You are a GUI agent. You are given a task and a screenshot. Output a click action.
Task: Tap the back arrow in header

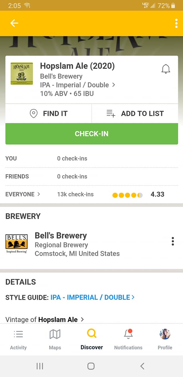[x=14, y=23]
